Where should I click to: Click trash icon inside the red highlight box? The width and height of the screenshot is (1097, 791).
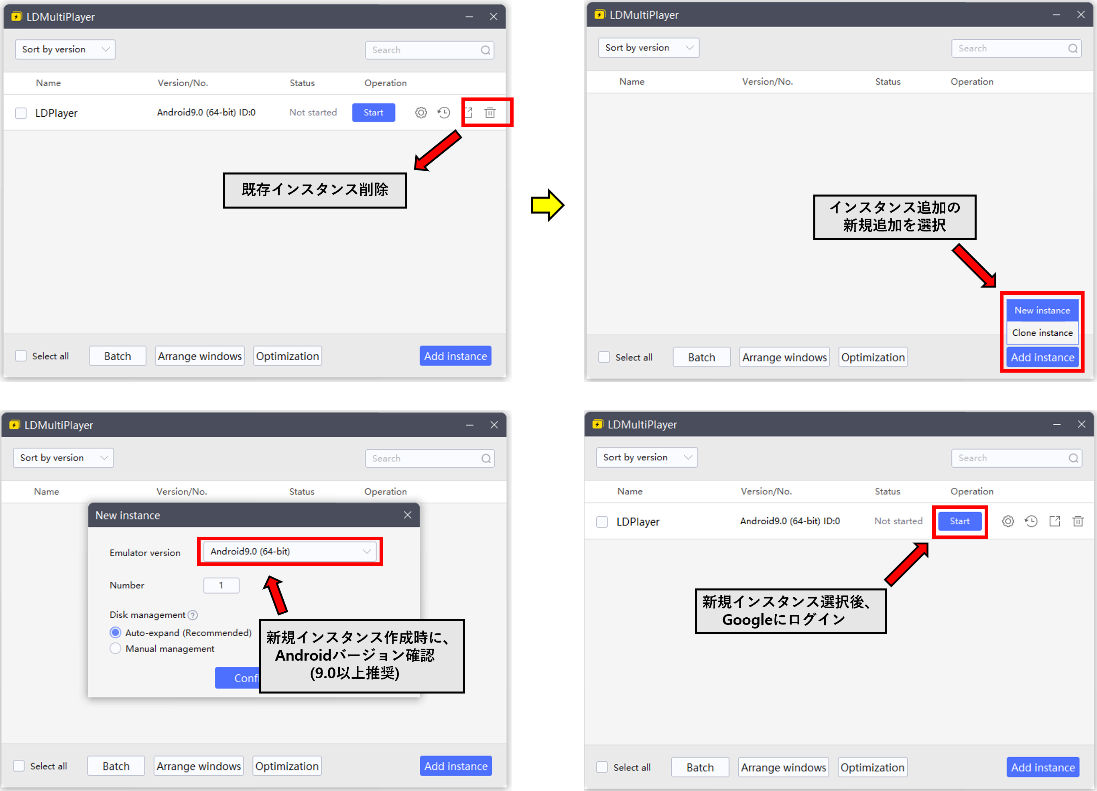pos(490,113)
